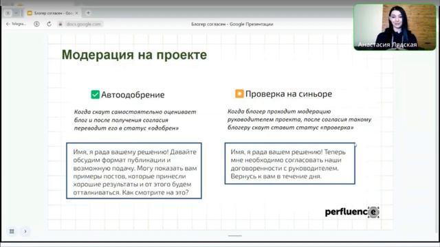Viewport: 440px width, 247px height.
Task: Click the 'Автоодобрение' heading
Action: (x=133, y=95)
